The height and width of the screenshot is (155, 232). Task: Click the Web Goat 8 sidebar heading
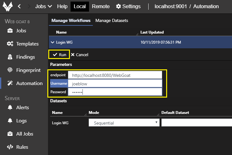pos(17,21)
